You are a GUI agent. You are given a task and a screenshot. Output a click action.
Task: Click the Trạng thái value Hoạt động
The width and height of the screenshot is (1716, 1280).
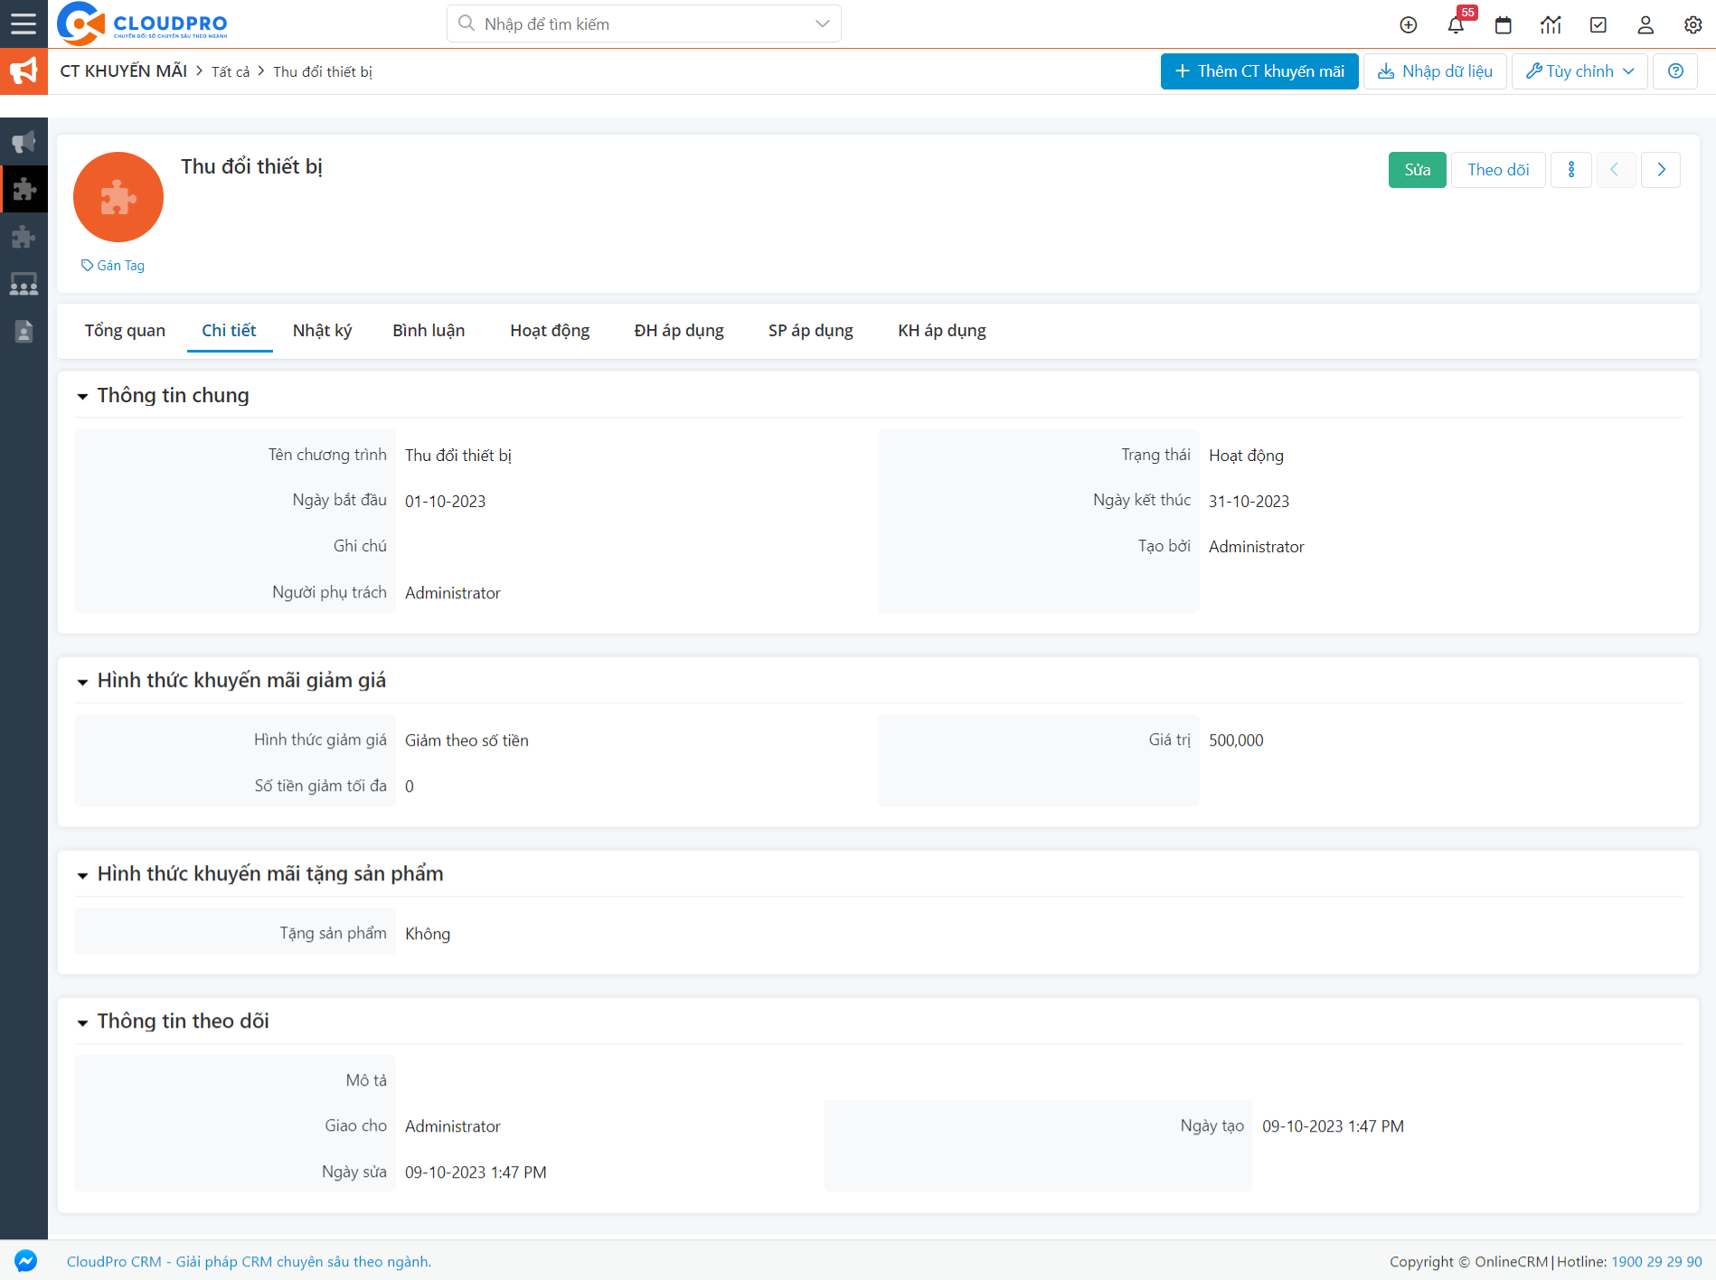(1246, 456)
